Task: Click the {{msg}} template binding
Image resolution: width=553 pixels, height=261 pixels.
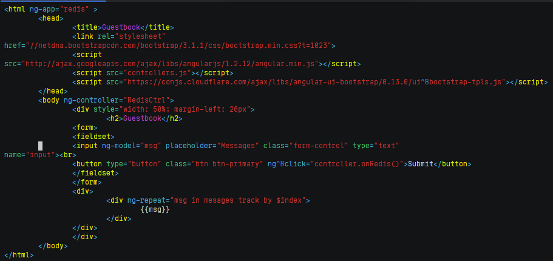Action: tap(155, 210)
